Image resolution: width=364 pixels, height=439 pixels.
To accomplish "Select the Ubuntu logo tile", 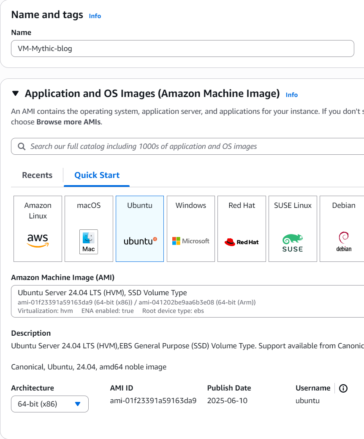I will tap(140, 229).
